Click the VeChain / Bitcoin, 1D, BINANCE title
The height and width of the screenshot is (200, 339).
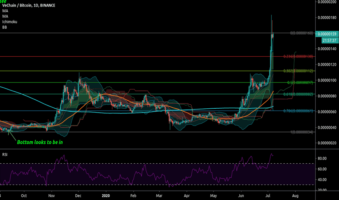pyautogui.click(x=29, y=5)
